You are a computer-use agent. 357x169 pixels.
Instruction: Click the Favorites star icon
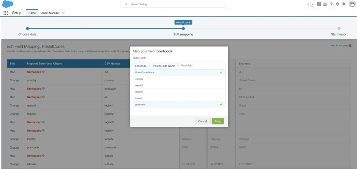tap(308, 4)
